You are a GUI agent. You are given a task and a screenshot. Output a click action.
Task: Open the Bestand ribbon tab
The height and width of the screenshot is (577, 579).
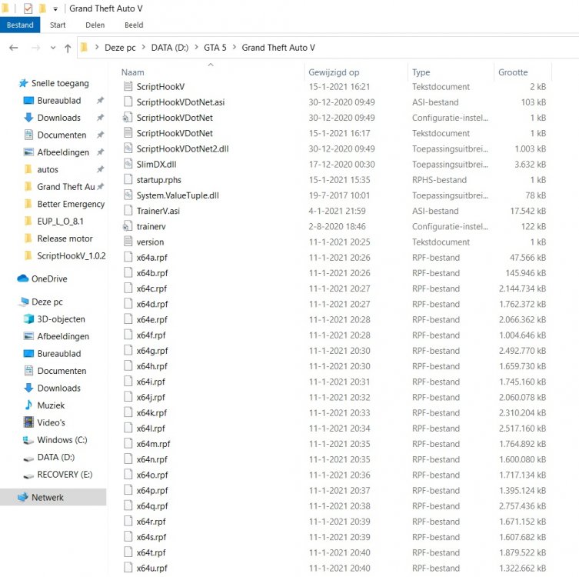20,25
